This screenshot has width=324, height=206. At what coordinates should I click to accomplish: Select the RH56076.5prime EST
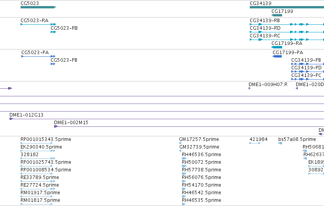point(184,181)
